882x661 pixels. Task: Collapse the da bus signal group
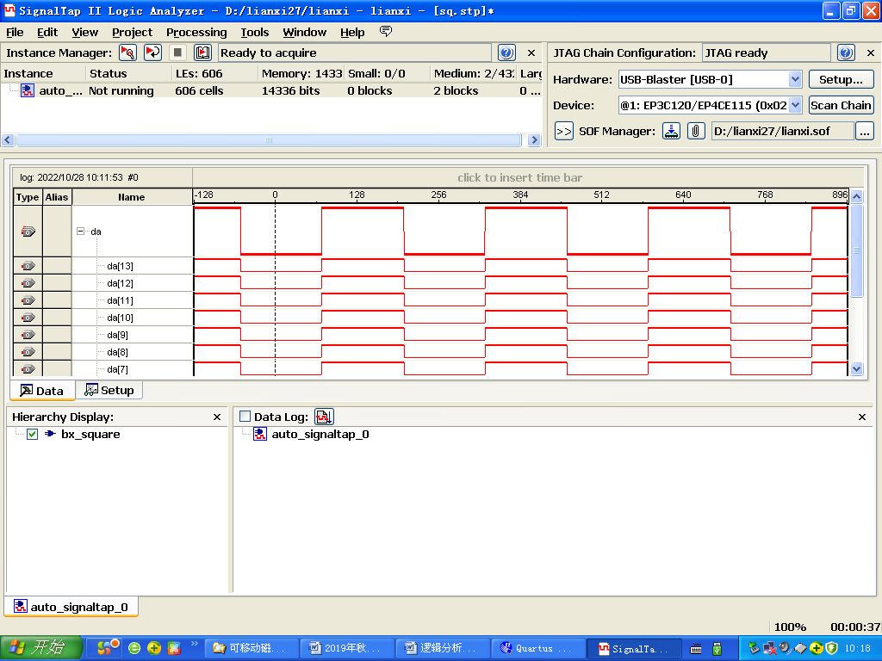click(x=81, y=232)
